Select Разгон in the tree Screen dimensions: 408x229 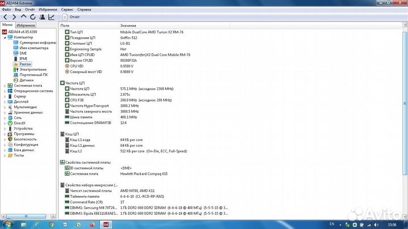(x=25, y=64)
